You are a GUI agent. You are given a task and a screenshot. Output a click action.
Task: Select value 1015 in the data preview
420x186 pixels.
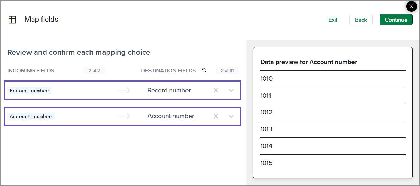coord(266,163)
